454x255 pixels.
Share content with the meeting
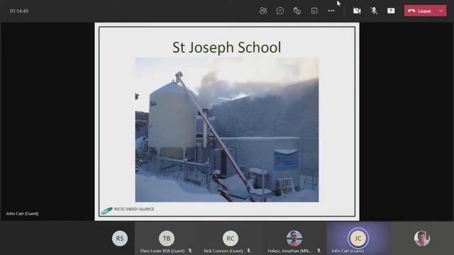[x=391, y=11]
